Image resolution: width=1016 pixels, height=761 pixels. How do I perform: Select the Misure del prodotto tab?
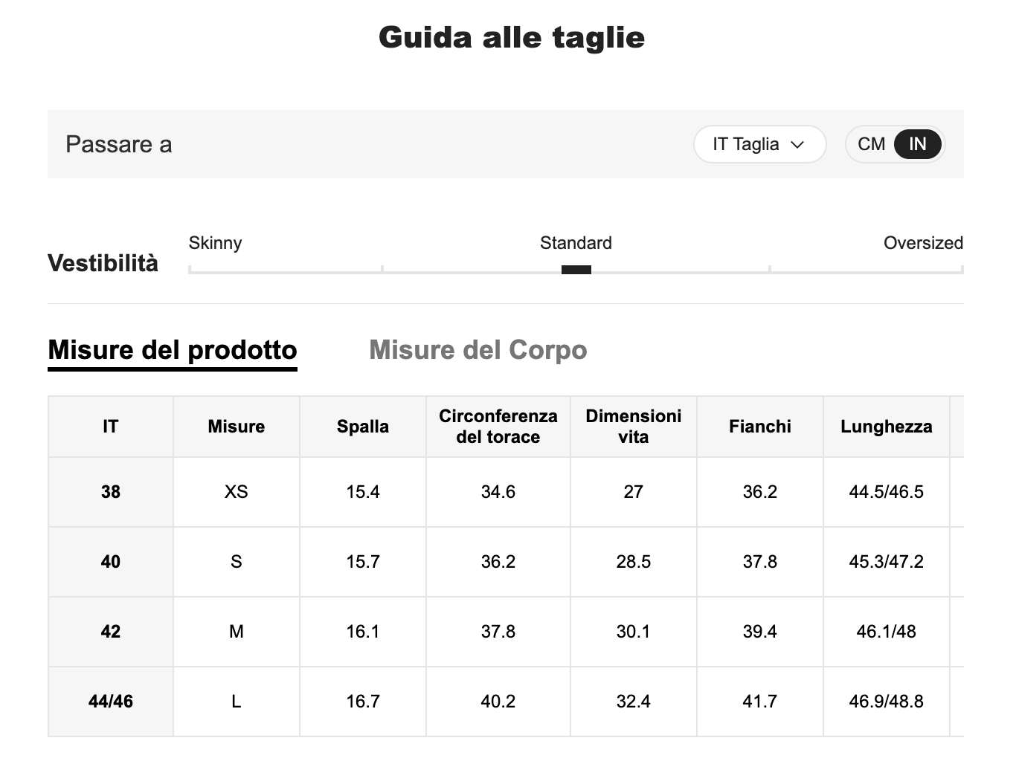tap(173, 350)
